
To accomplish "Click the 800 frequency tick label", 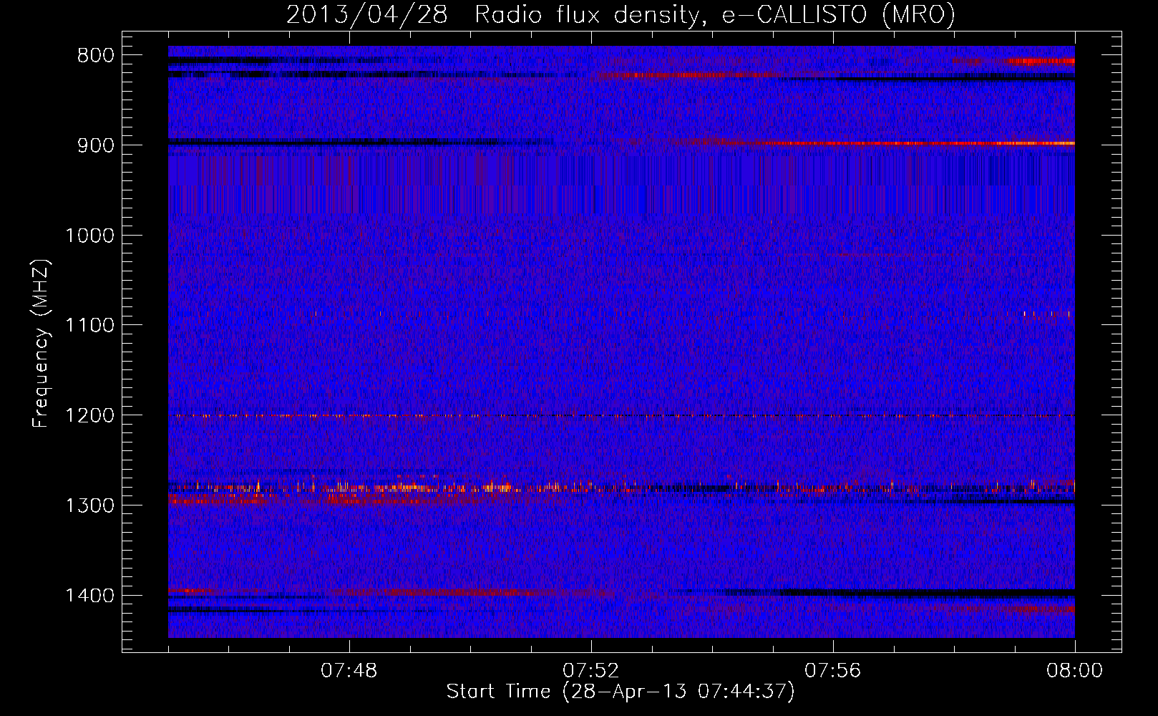I will (x=95, y=56).
